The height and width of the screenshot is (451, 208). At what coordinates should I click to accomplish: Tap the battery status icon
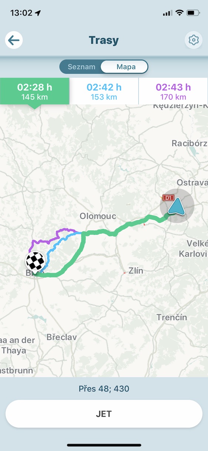coord(193,13)
